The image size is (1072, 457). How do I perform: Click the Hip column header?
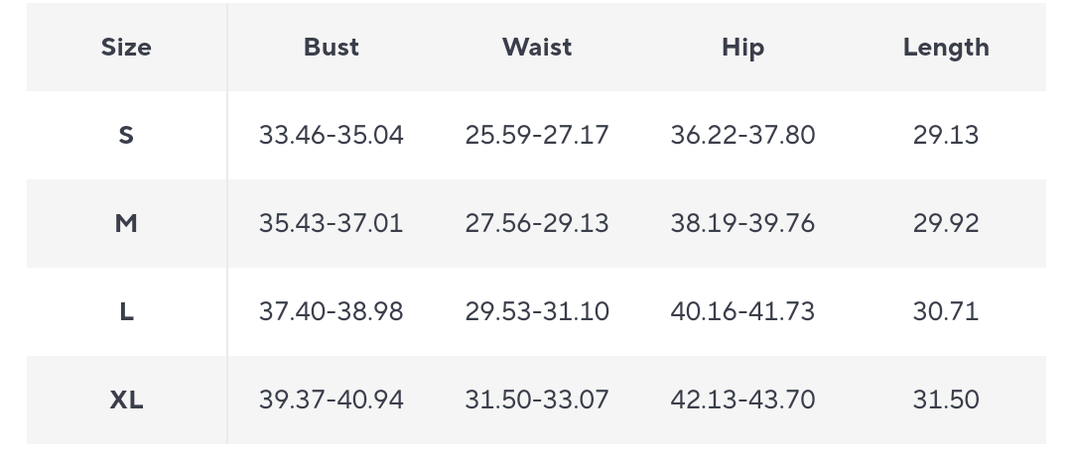pyautogui.click(x=742, y=48)
